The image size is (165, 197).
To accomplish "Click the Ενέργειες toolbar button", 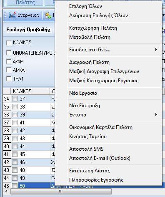I will [24, 15].
